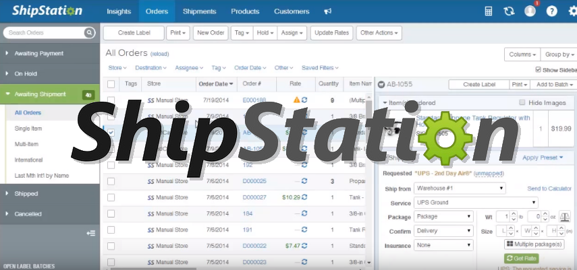The height and width of the screenshot is (270, 577).
Task: Open the Shipments tab
Action: click(x=200, y=11)
